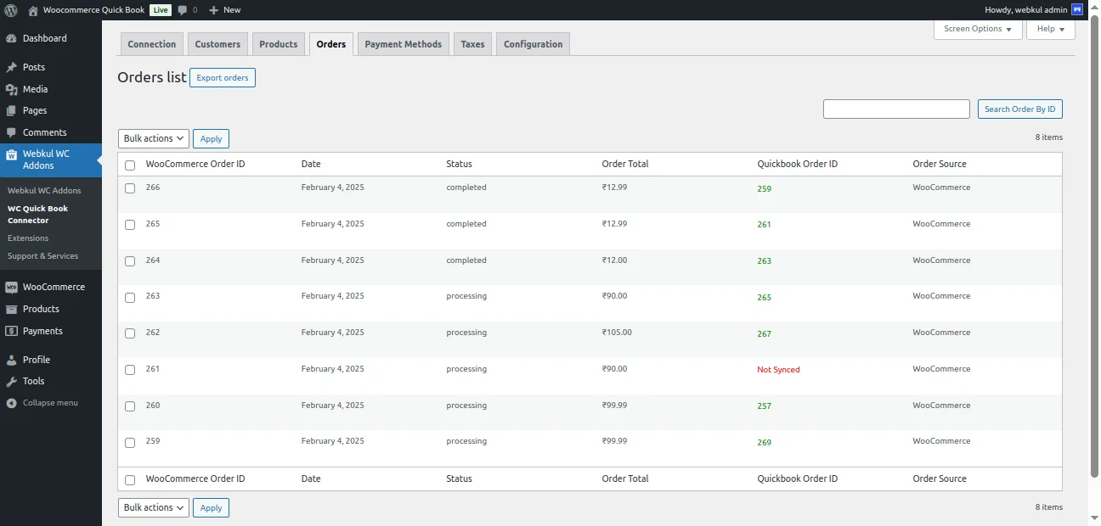
Task: Tick the checkbox for order 266
Action: tap(130, 188)
